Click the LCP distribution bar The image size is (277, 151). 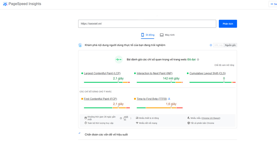(107, 82)
